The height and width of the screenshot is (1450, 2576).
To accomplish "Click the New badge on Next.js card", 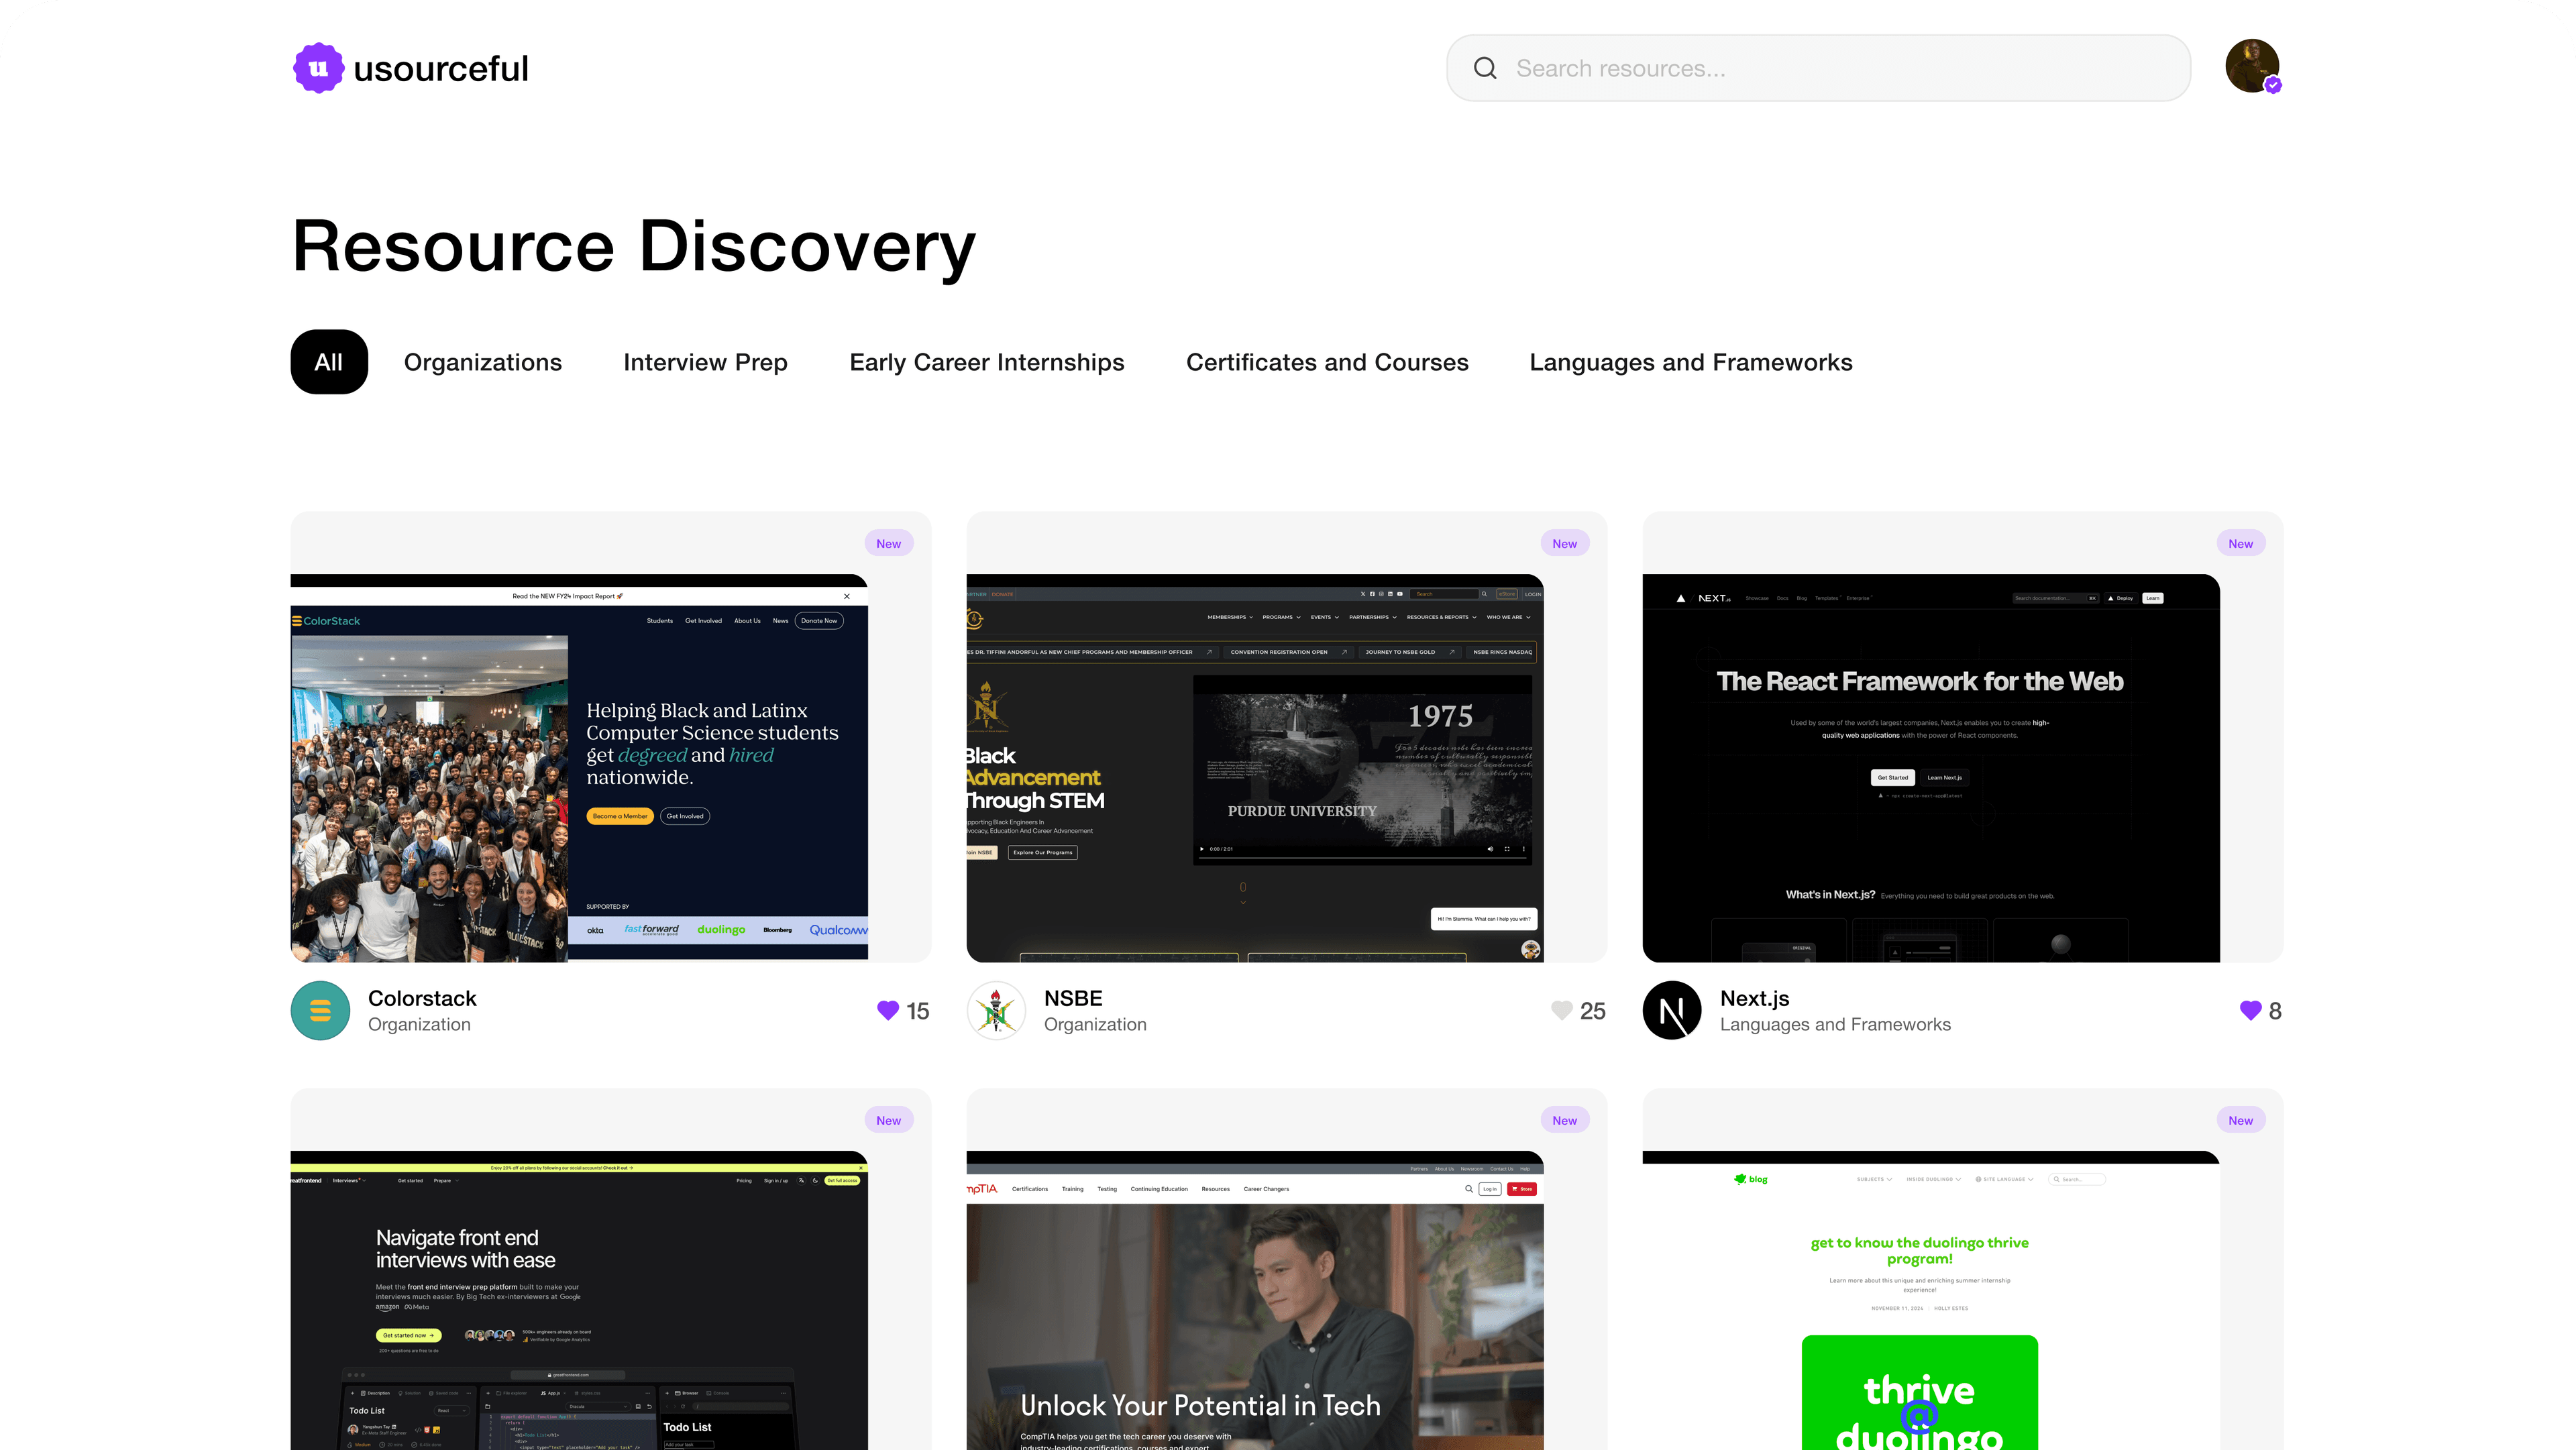I will (x=2240, y=543).
